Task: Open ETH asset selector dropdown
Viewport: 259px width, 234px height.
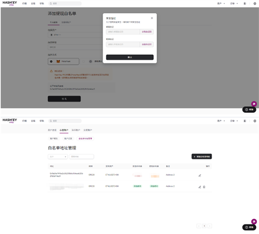Action: (76, 35)
